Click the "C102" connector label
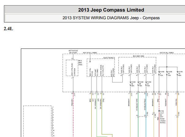The image size is (185, 137). [x=147, y=114]
